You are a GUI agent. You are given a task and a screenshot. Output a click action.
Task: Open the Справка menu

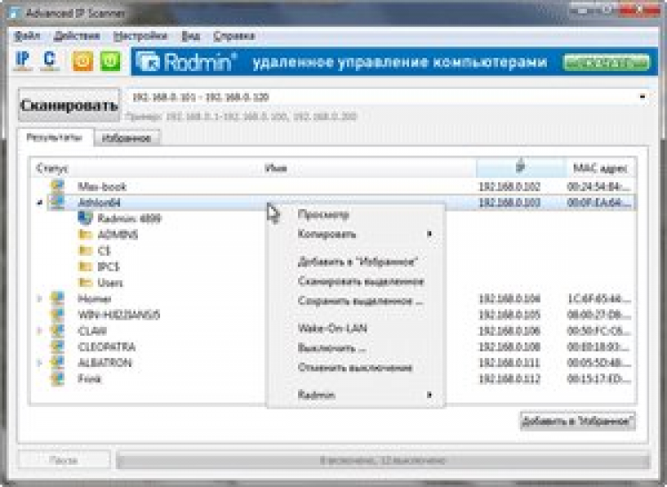(234, 36)
